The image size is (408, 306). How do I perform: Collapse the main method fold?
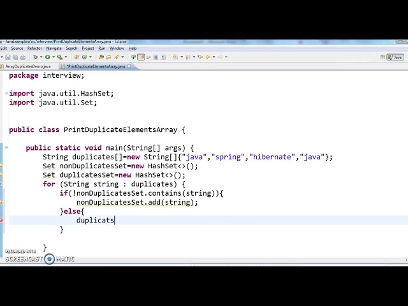6,147
